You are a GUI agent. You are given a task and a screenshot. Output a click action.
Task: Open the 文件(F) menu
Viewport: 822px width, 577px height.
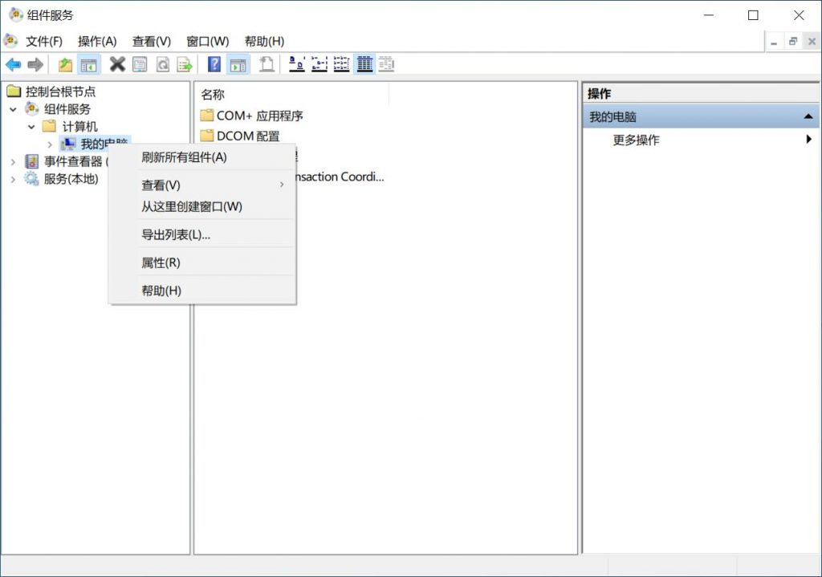point(44,41)
